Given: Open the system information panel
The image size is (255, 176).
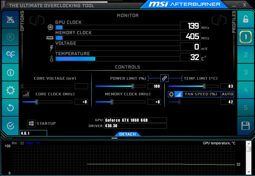Looking at the screenshot, I should [x=10, y=72].
